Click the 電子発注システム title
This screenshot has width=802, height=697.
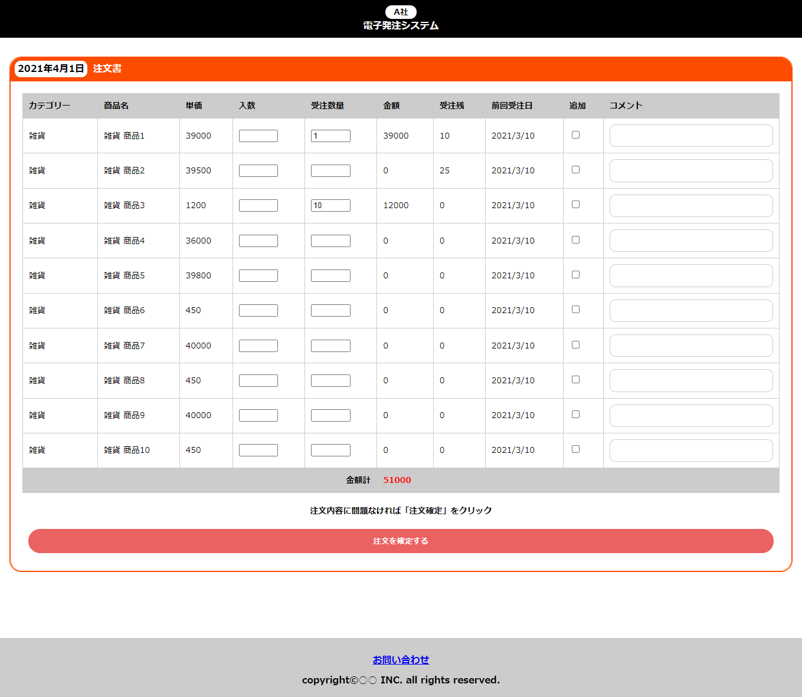click(401, 25)
